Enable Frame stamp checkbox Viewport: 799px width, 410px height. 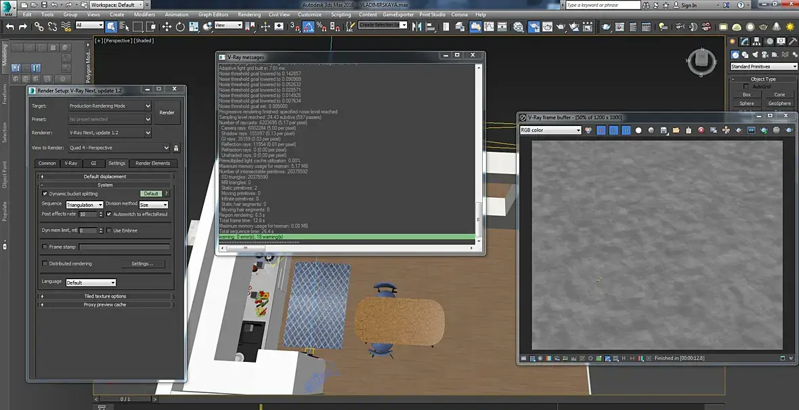click(x=45, y=247)
